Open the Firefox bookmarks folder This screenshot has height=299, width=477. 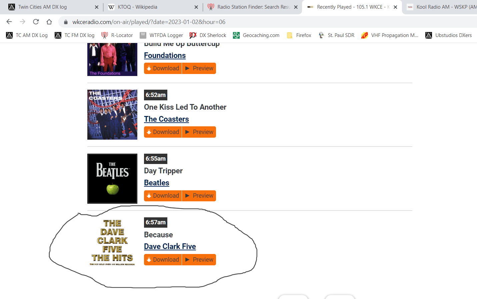coord(299,35)
